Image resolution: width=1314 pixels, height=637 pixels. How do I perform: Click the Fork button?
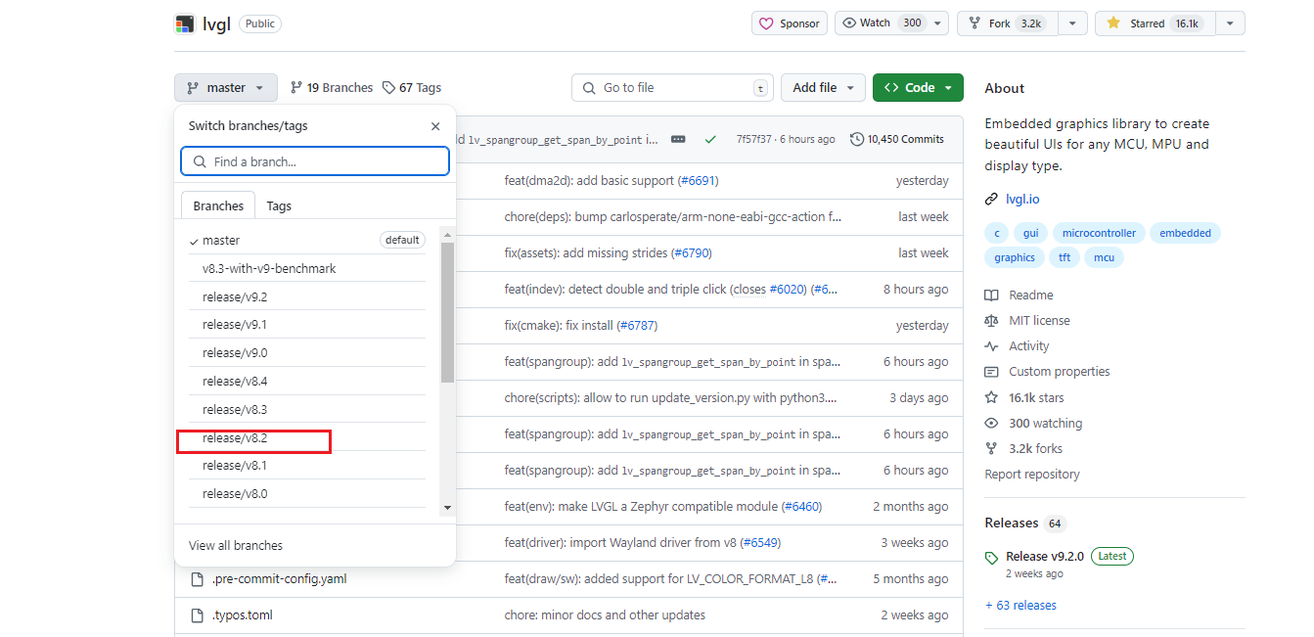(1007, 23)
